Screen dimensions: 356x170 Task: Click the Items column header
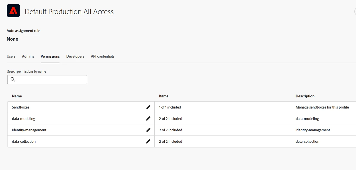click(164, 96)
